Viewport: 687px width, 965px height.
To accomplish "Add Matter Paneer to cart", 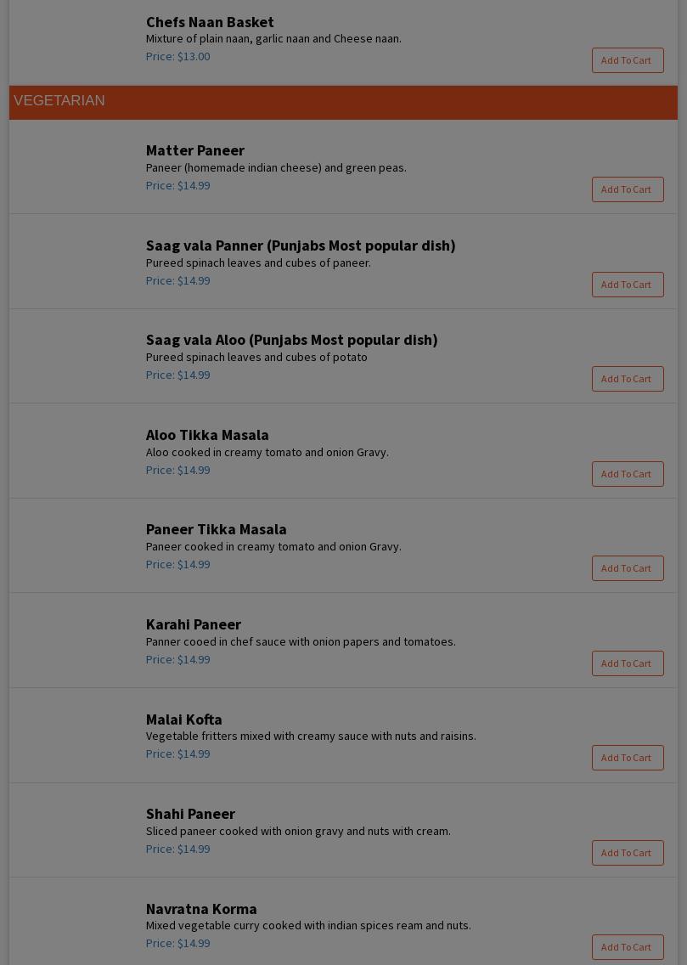I will (x=627, y=189).
